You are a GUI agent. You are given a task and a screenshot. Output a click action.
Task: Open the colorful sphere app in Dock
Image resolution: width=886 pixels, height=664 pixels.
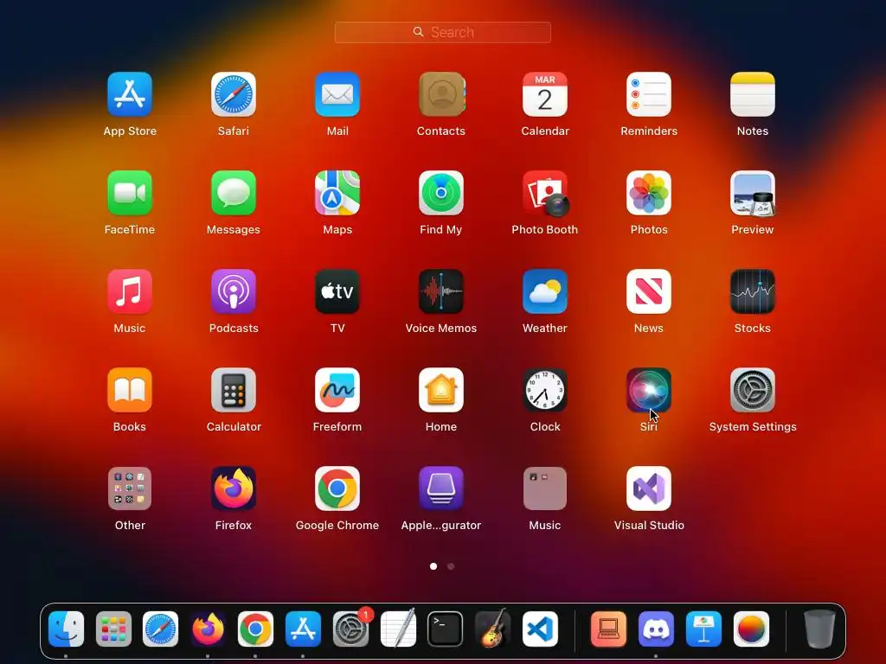pos(751,629)
